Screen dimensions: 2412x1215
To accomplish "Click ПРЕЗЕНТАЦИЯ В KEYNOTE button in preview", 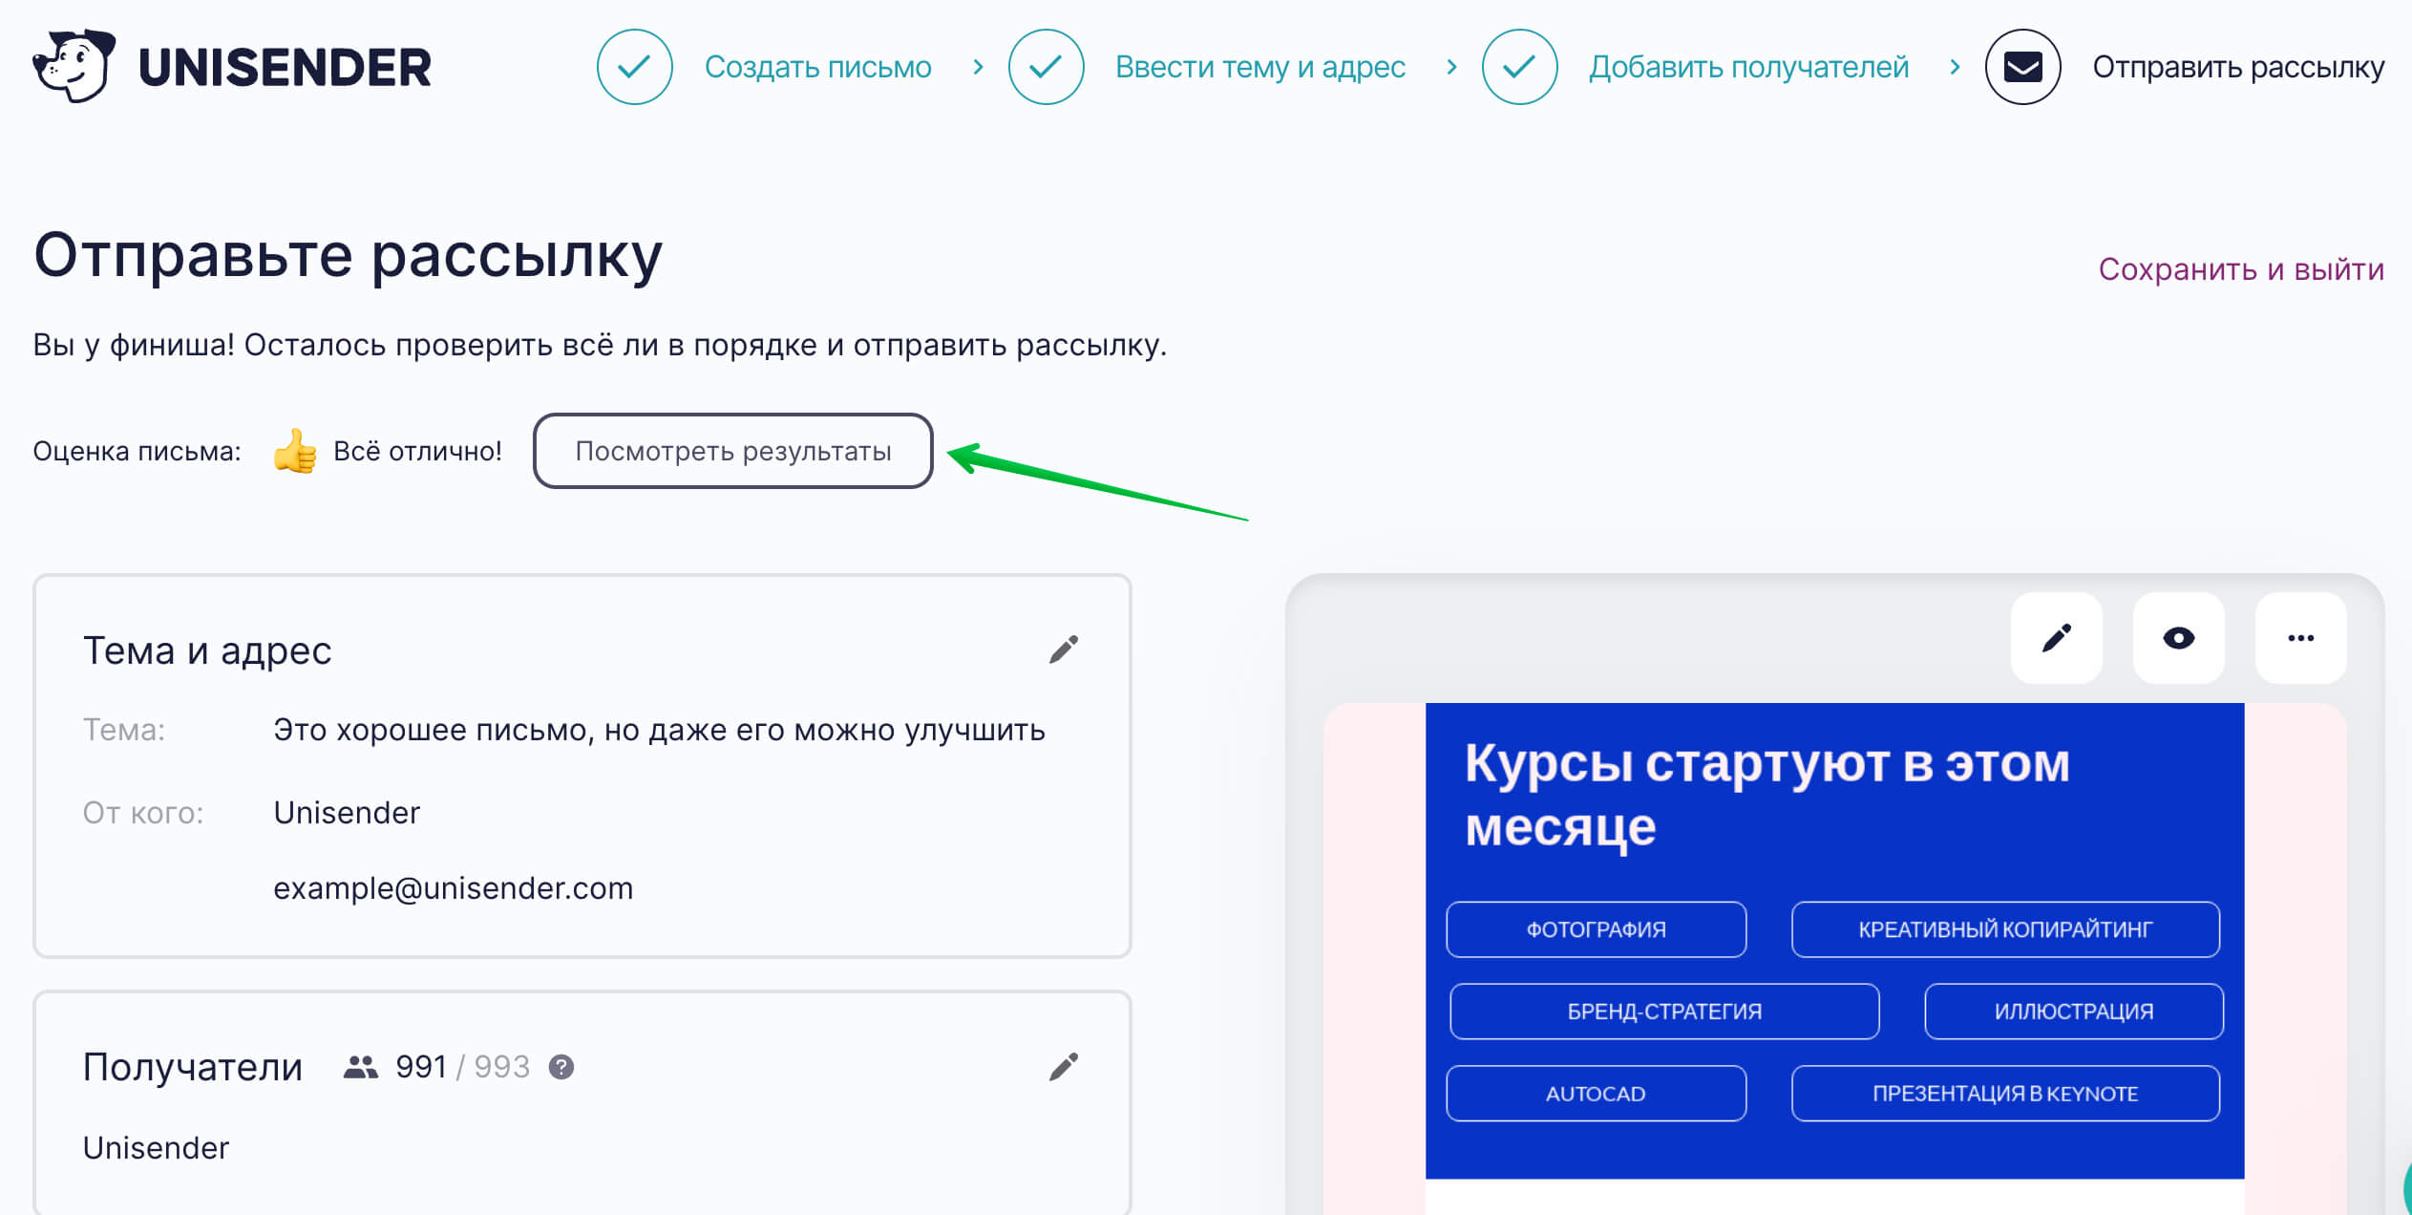I will click(x=2005, y=1094).
